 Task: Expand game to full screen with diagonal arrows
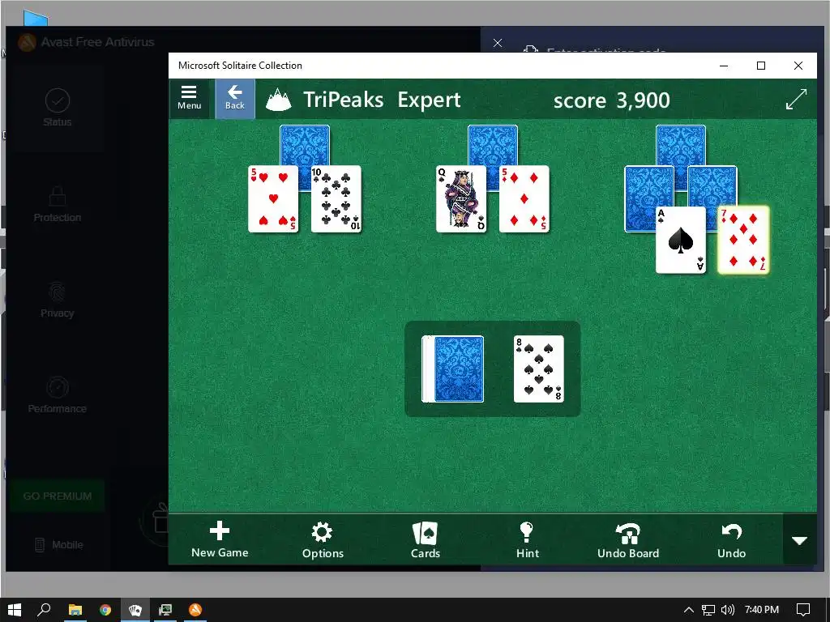tap(796, 99)
